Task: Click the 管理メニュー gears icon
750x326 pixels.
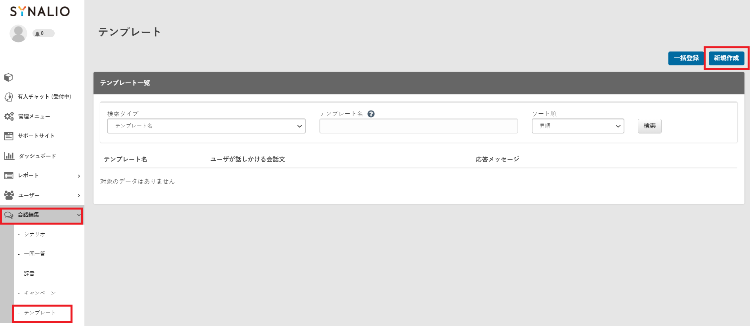Action: click(x=9, y=116)
